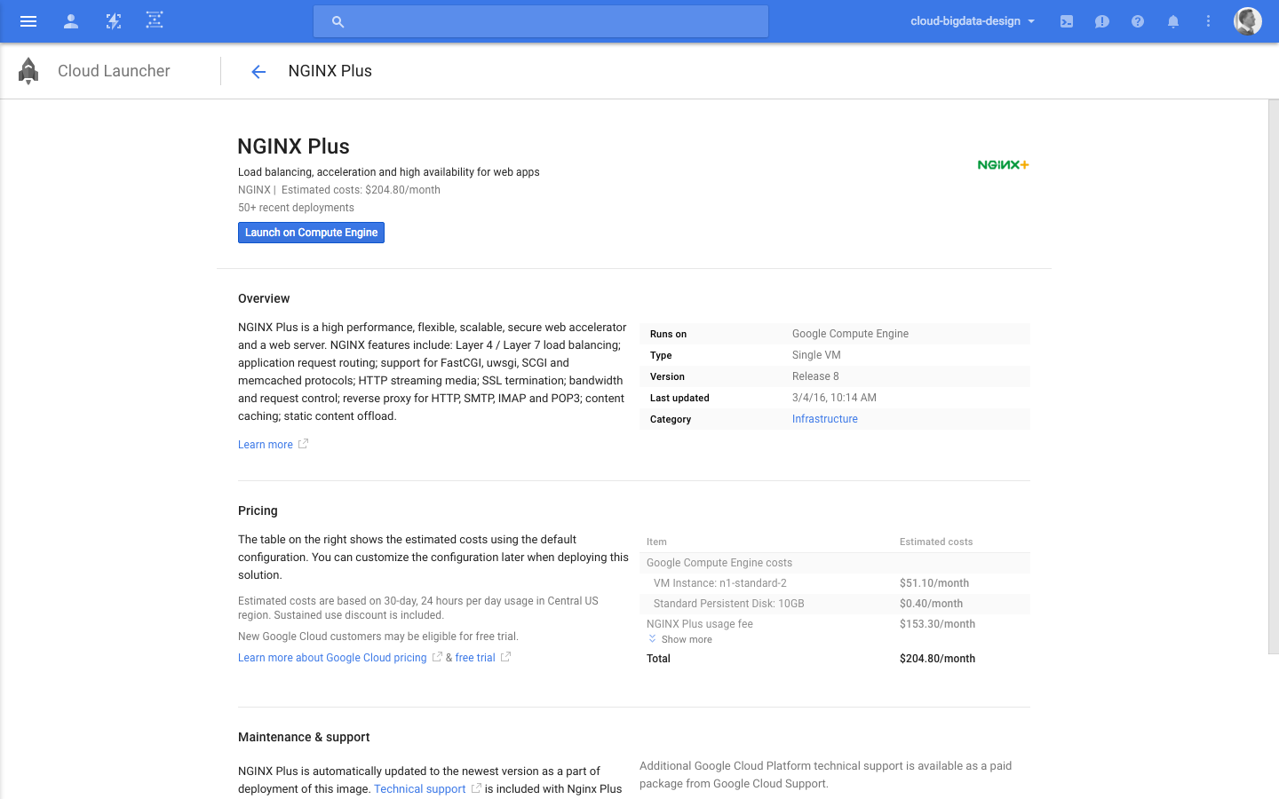Open the hamburger navigation menu
Image resolution: width=1279 pixels, height=799 pixels.
28,21
